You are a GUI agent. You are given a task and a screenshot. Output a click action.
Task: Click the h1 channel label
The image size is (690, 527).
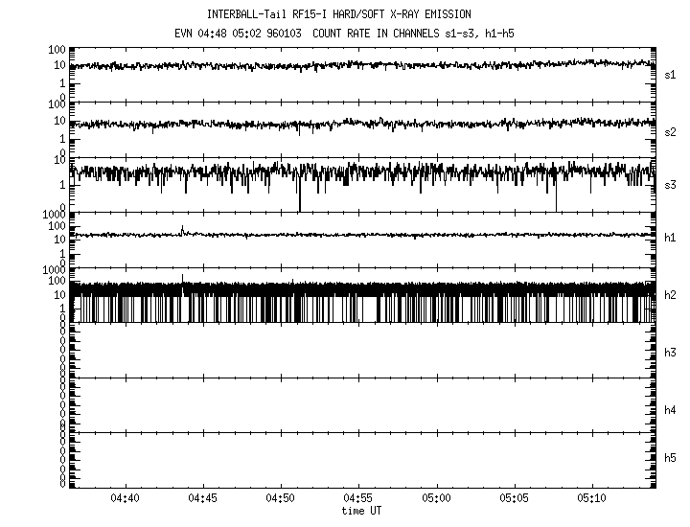click(x=670, y=239)
